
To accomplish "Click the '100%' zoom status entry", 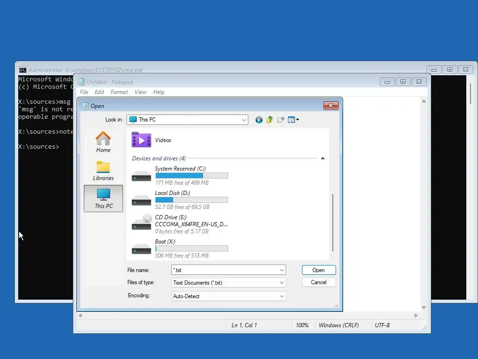I will tap(302, 325).
